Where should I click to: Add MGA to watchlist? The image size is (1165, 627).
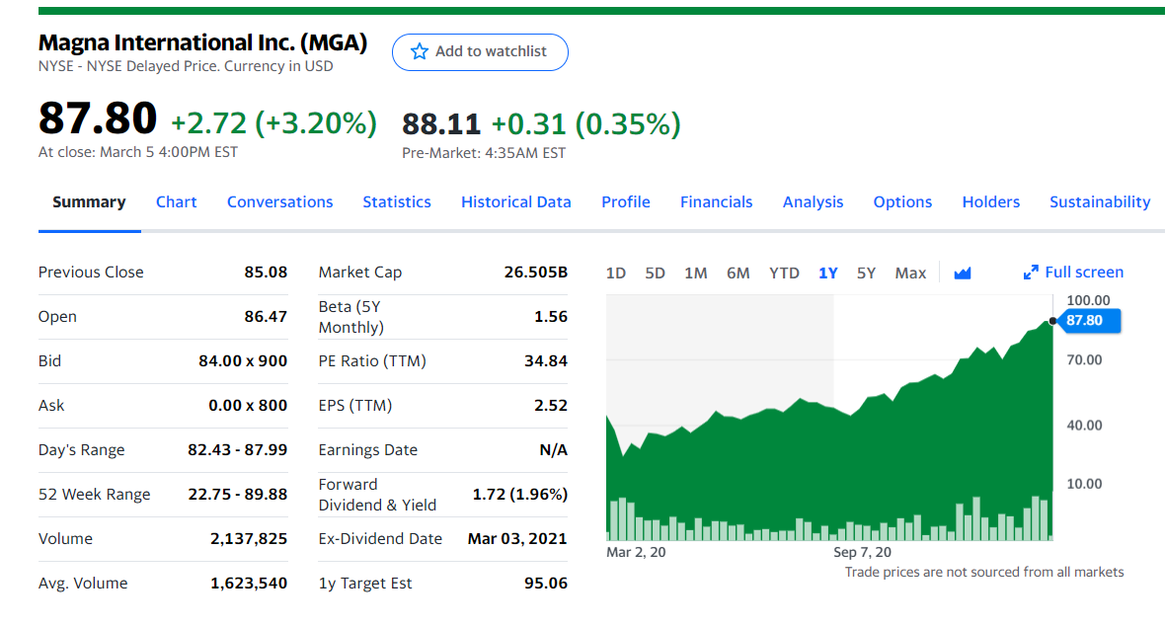480,52
